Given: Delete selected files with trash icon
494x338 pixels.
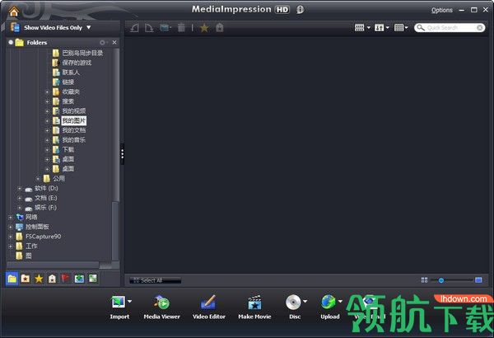Looking at the screenshot, I should 181,28.
